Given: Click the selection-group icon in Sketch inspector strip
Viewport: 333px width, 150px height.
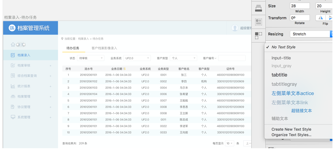Looking at the screenshot, I should pyautogui.click(x=258, y=36).
